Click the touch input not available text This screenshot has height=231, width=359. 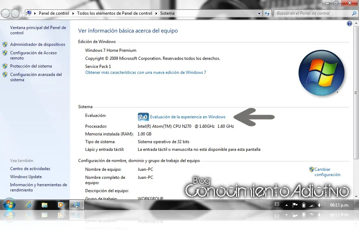[199, 149]
